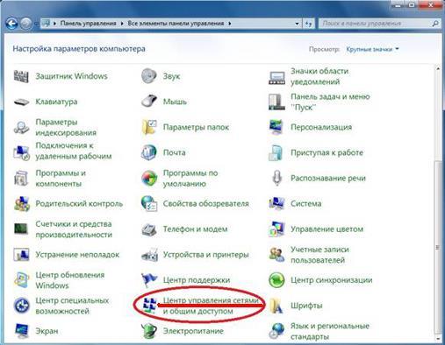Open the Звук link text
Image resolution: width=445 pixels, height=345 pixels.
coord(171,76)
